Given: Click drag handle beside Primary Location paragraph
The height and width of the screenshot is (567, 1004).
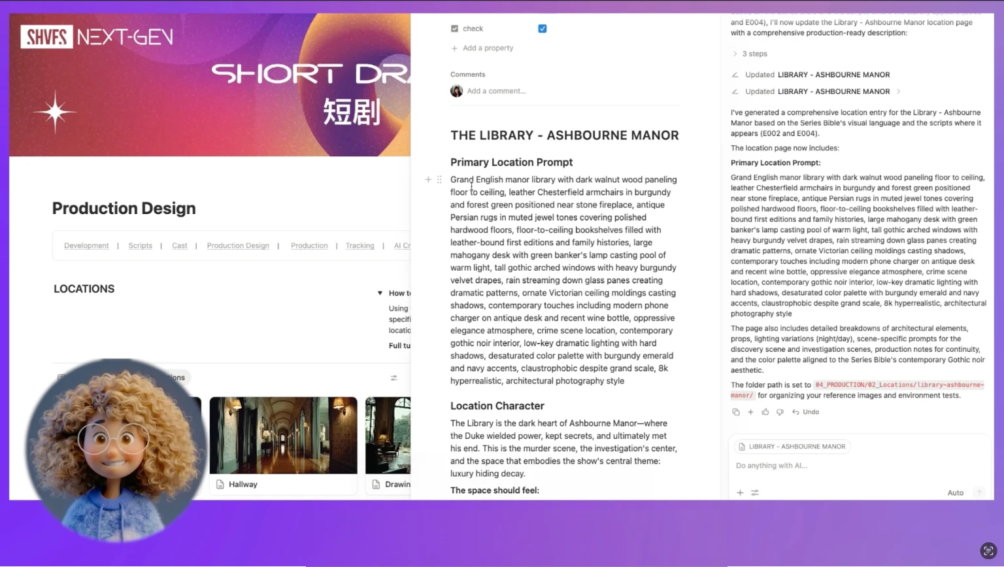Looking at the screenshot, I should pos(439,179).
